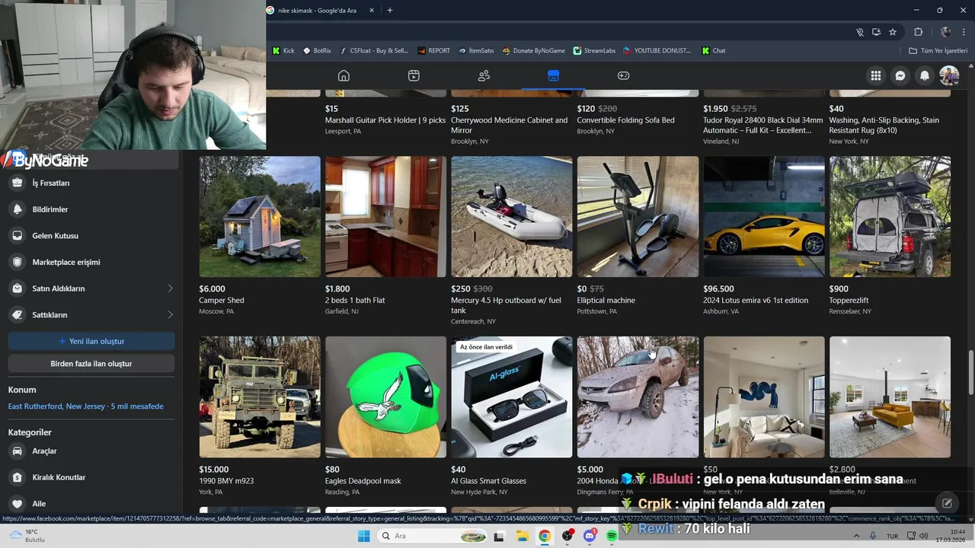Screen dimensions: 975x548
Task: Open 2 beds 1 bath Flat kitchen photo
Action: pyautogui.click(x=385, y=217)
